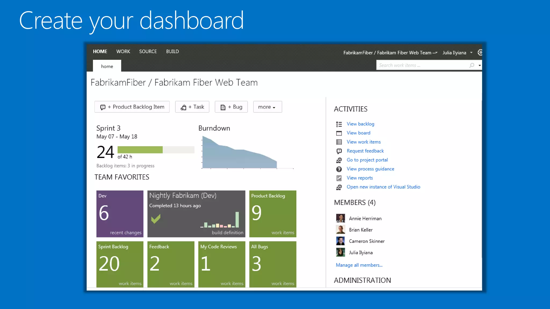Expand the search box options arrow

click(x=480, y=65)
